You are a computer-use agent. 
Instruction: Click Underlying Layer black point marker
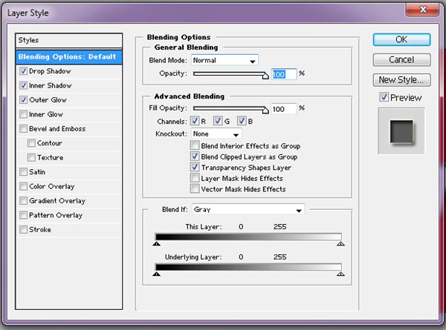pos(156,274)
